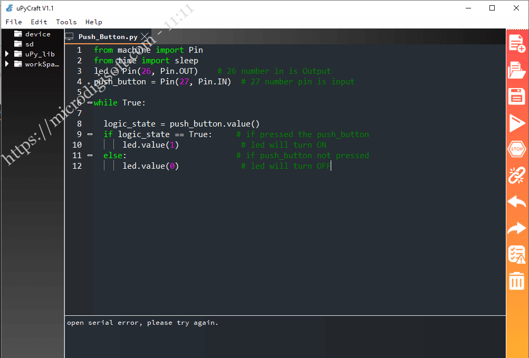Open an existing file
This screenshot has height=358, width=529.
tap(516, 70)
